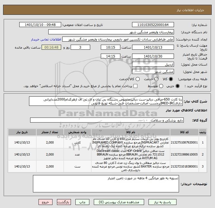Viewport: 215px width, 208px height.
Task: Click the unit cell عدد
Action: 77,154
